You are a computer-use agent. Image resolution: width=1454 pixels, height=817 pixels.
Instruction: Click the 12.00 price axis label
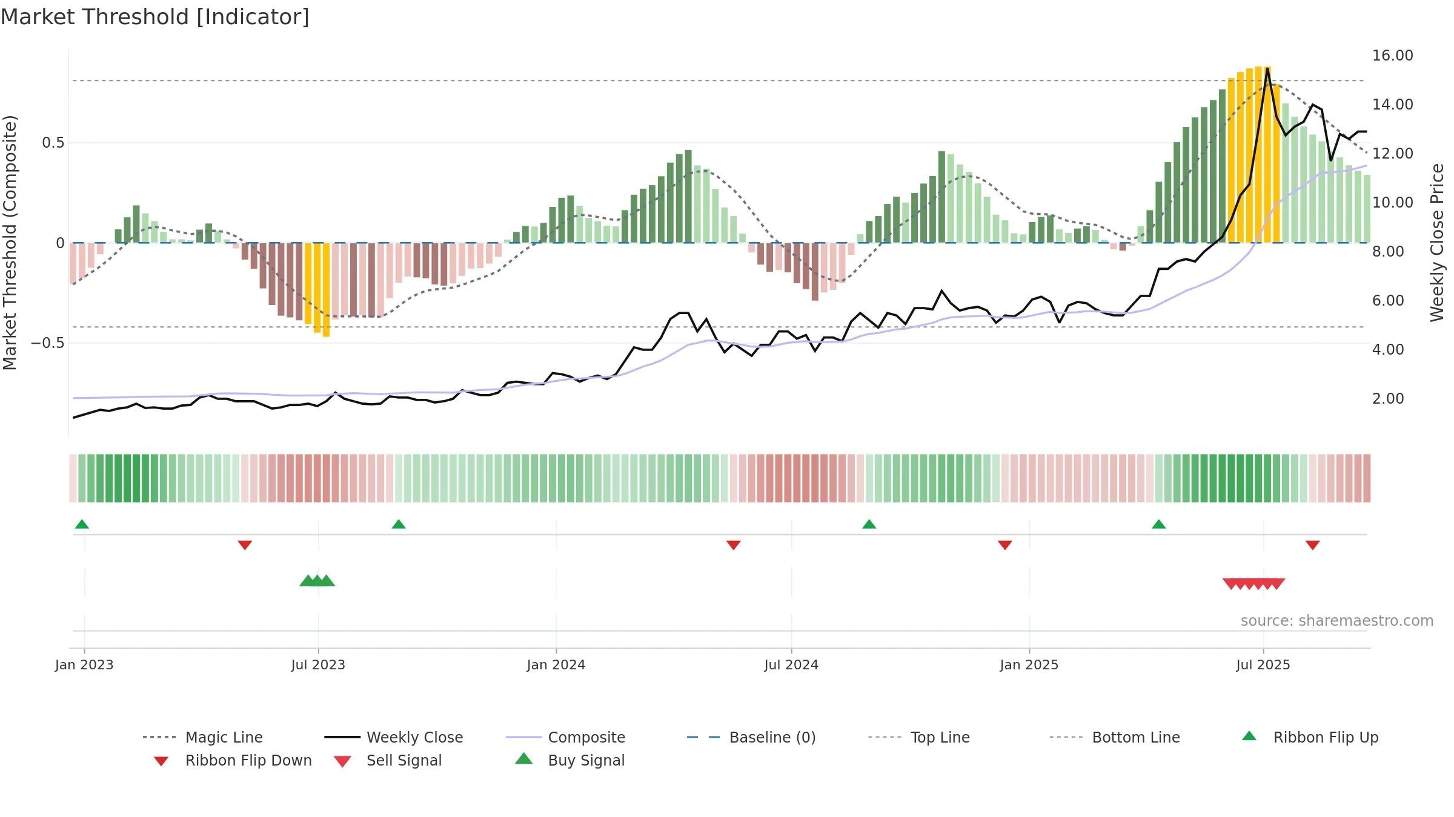1393,153
